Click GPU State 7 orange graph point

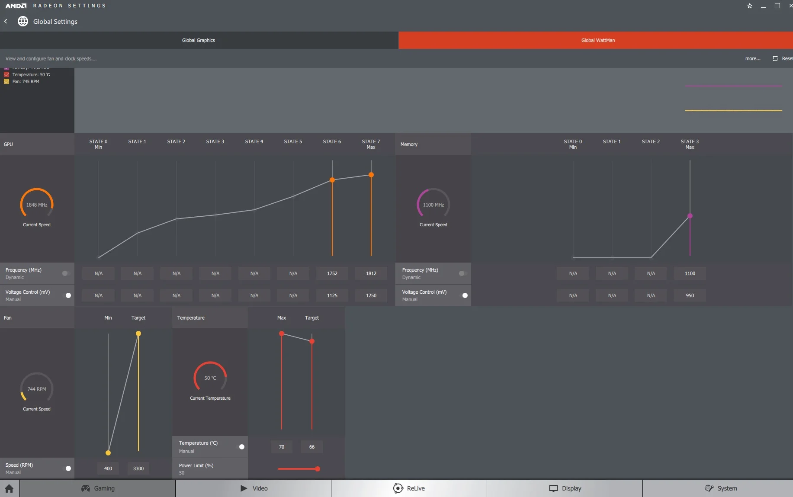[371, 175]
